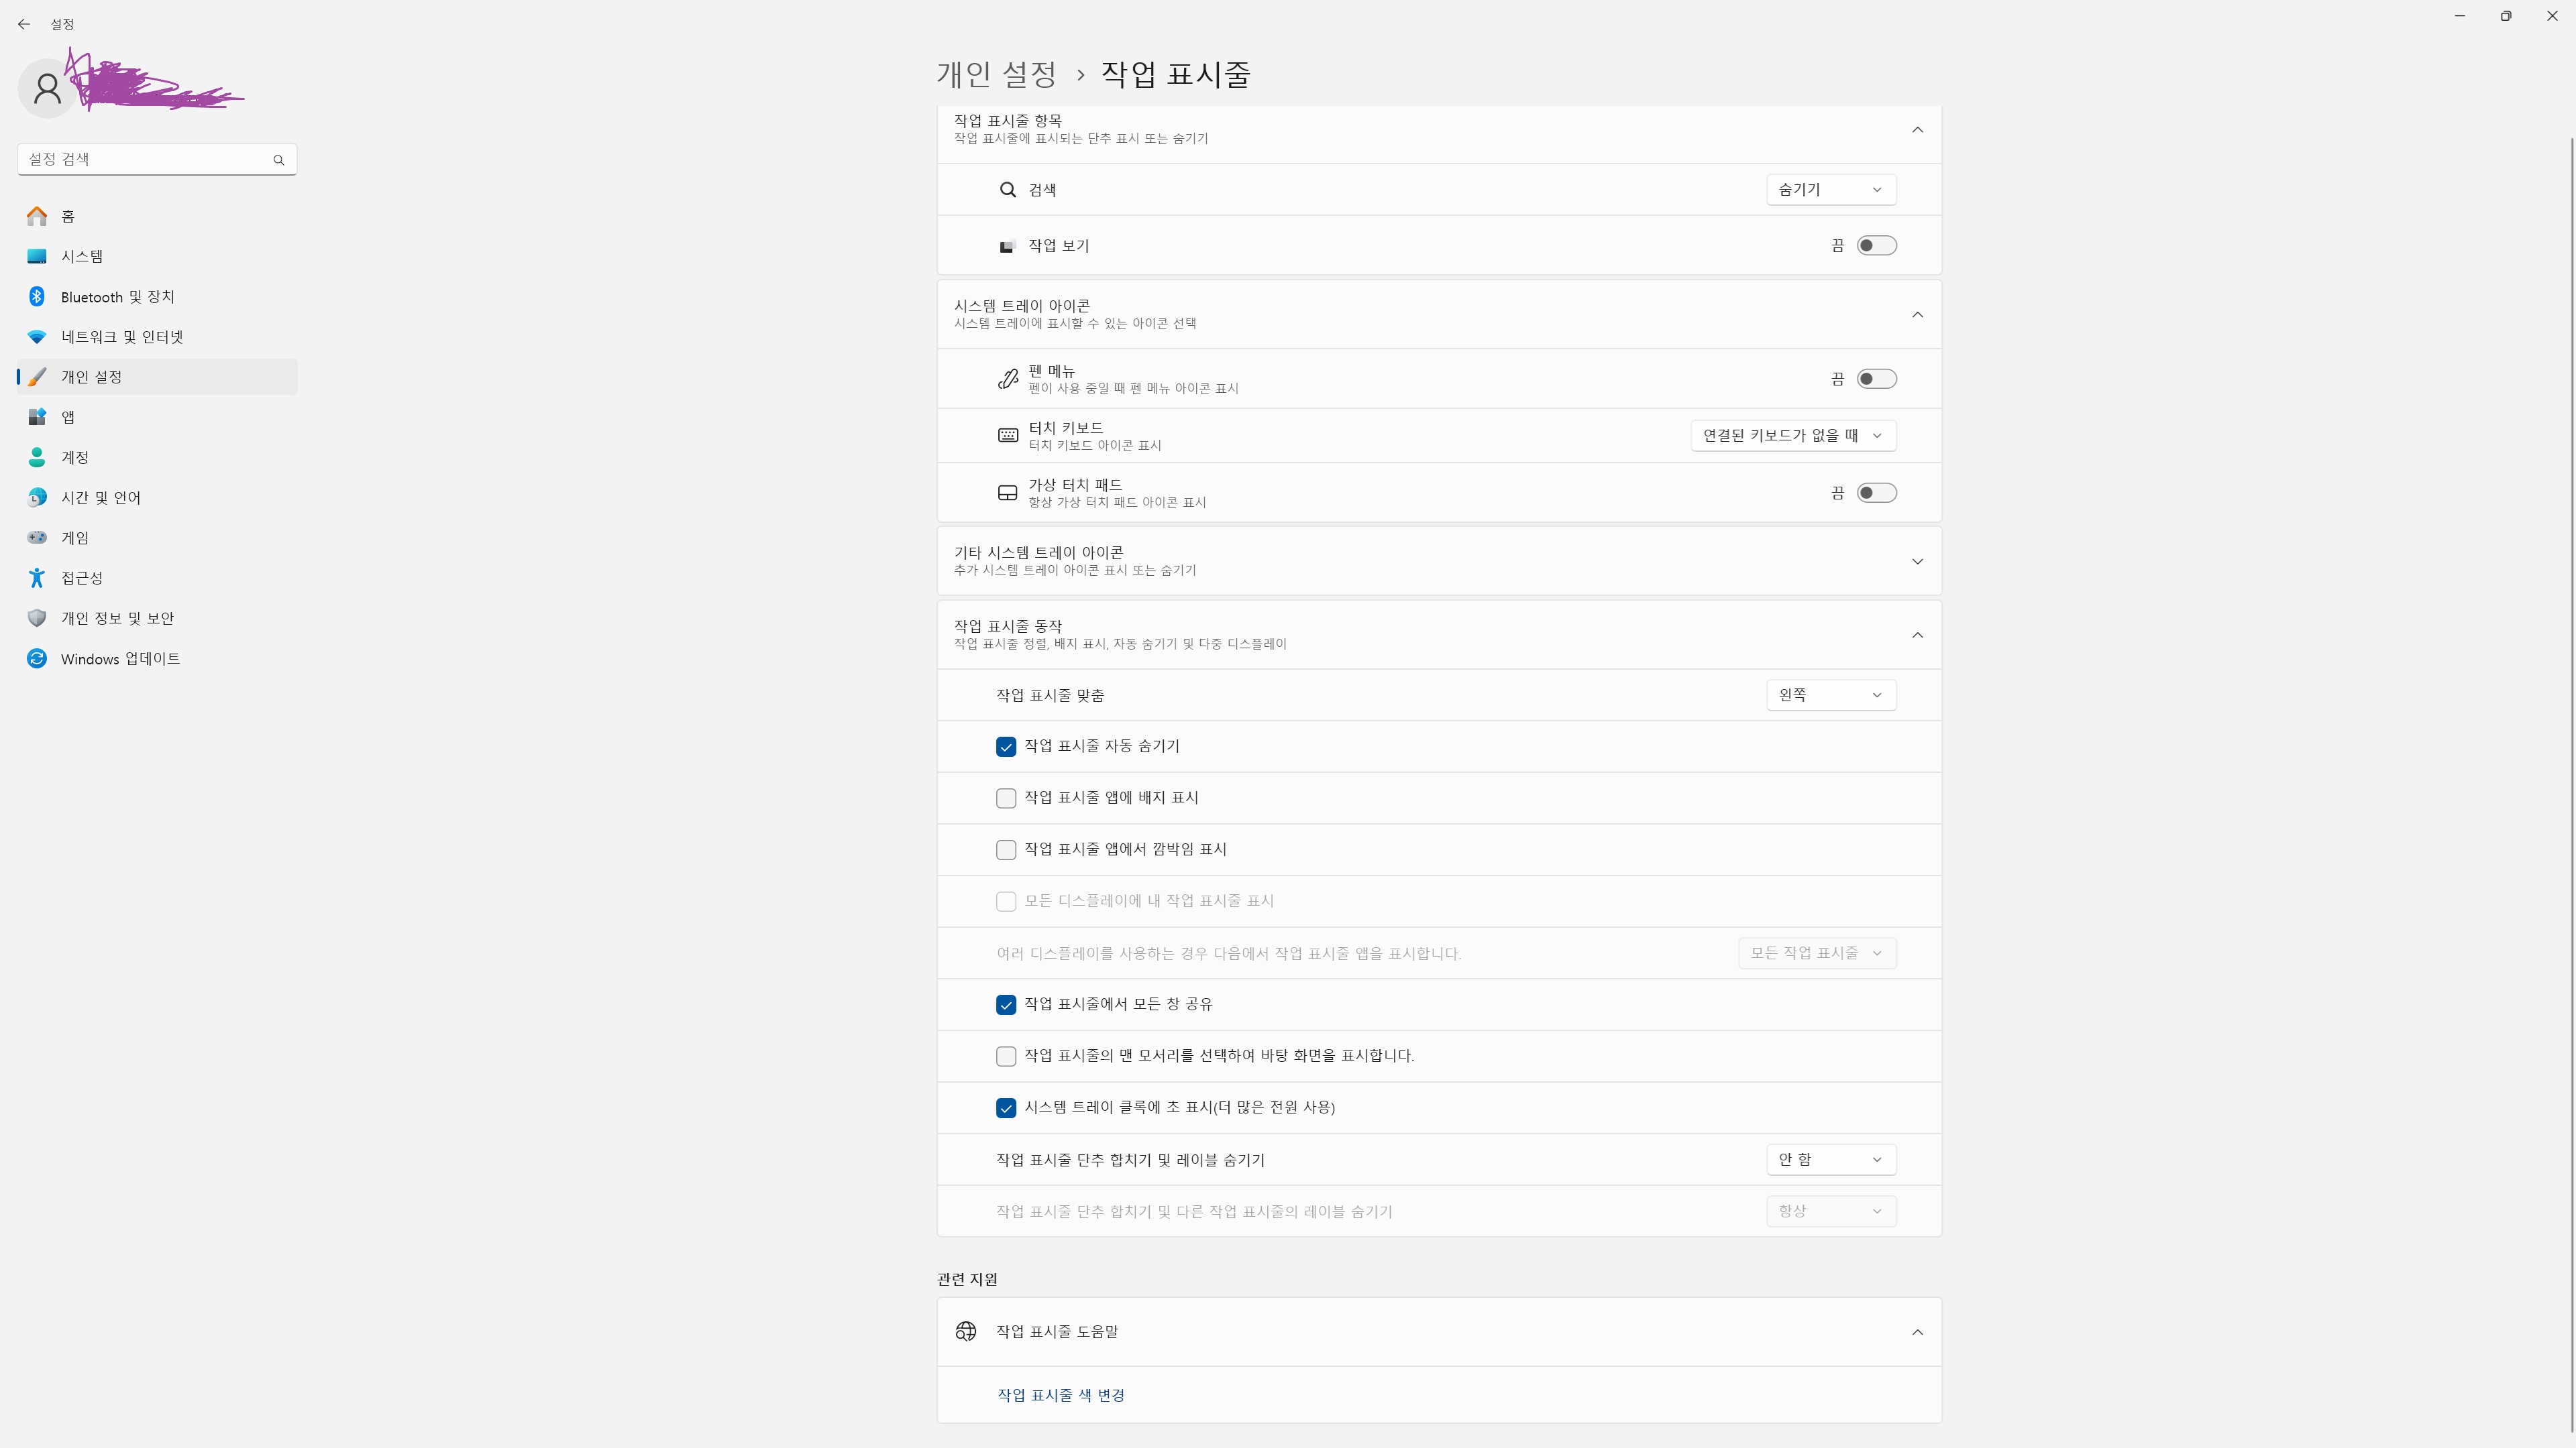Open Windows 업데이트 category
This screenshot has height=1448, width=2576.
click(157, 658)
